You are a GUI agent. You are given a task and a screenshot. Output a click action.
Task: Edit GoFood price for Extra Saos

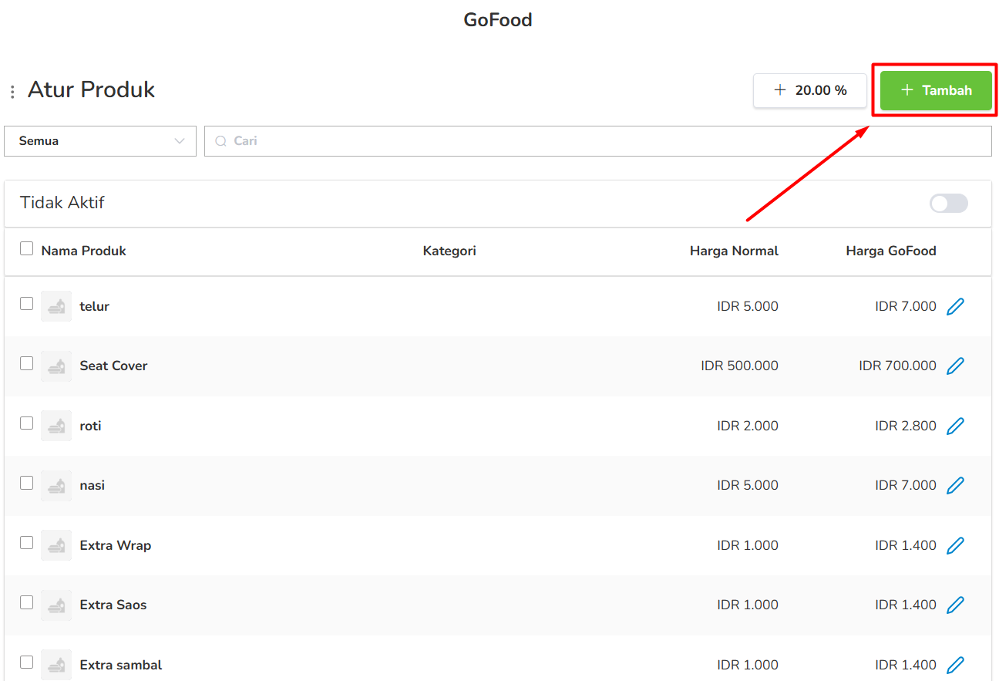(955, 605)
